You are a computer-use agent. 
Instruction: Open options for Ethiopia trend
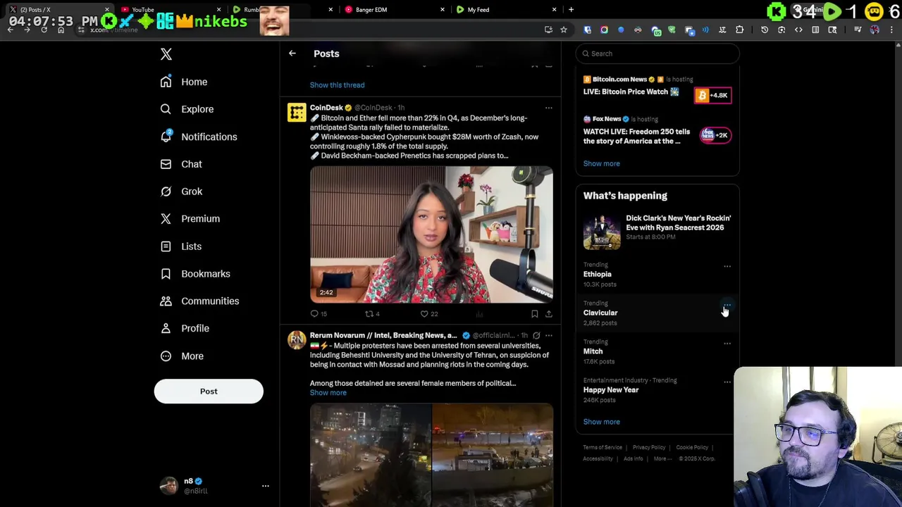(x=727, y=267)
